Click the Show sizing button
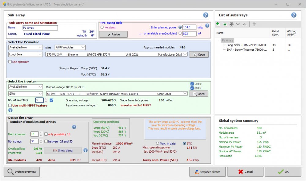The height and width of the screenshot is (181, 306). coord(63,150)
